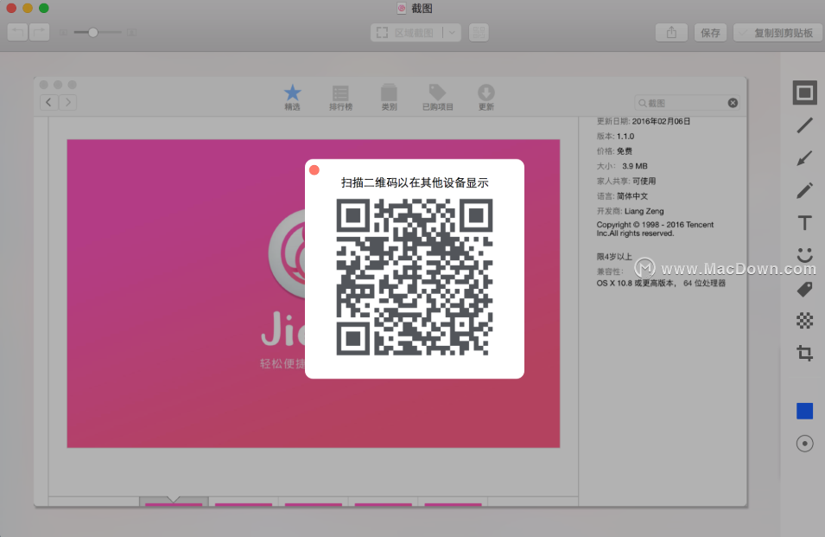Redo the last undone annotation

click(x=40, y=33)
